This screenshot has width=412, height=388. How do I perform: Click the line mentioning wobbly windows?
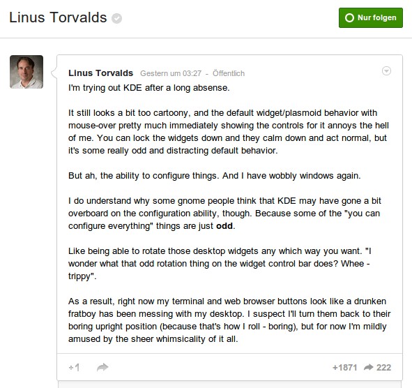[x=215, y=176]
